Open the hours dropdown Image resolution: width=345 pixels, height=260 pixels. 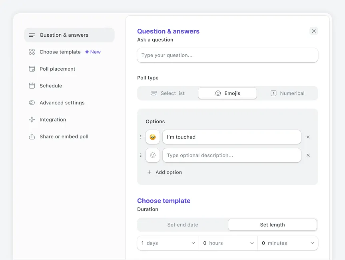(x=228, y=243)
